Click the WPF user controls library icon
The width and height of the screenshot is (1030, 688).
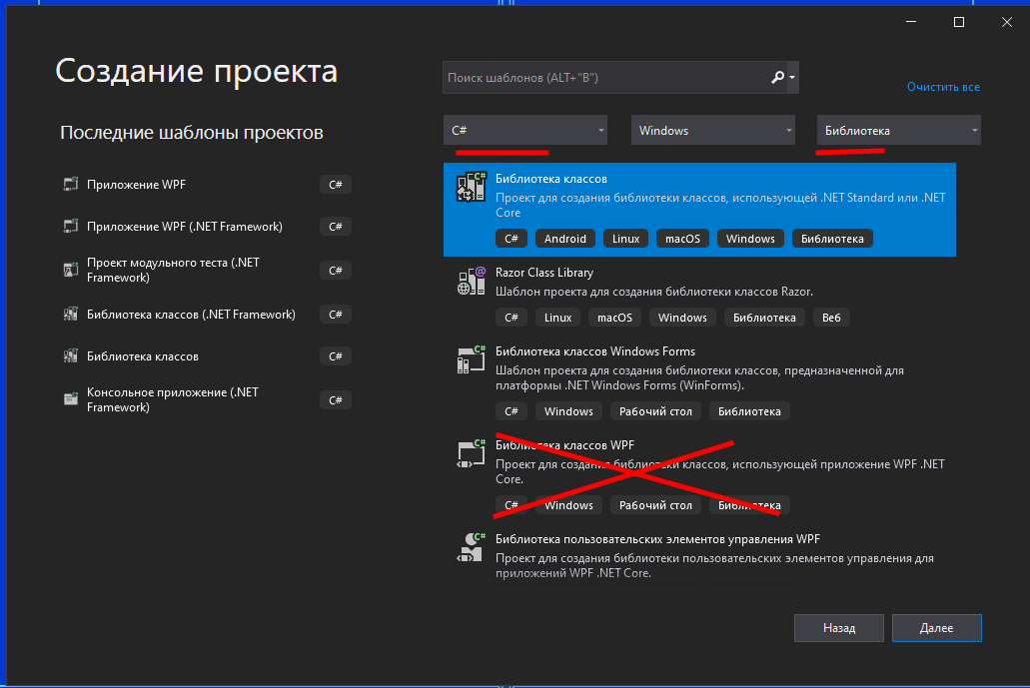(470, 548)
